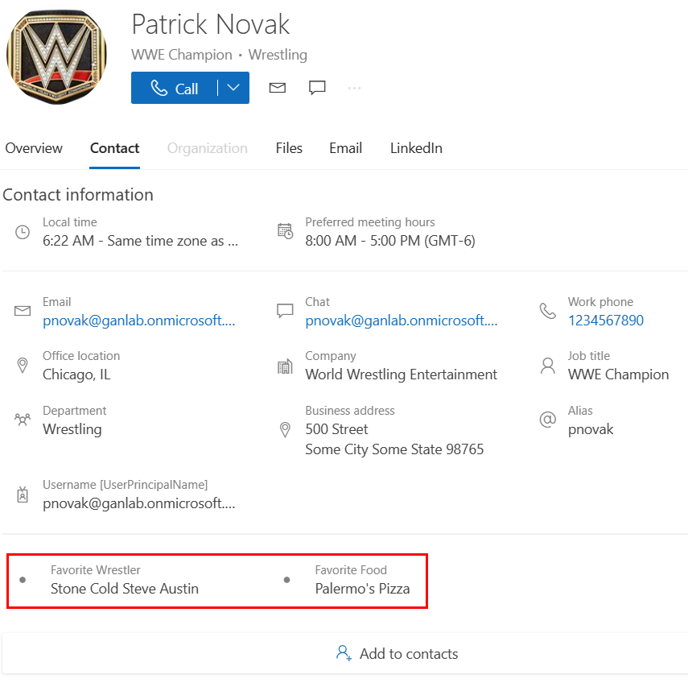Open the more options ellipsis
688x691 pixels.
coord(354,88)
